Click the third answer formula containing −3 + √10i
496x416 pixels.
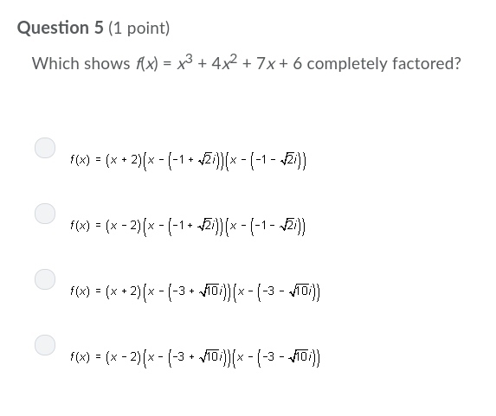click(195, 292)
